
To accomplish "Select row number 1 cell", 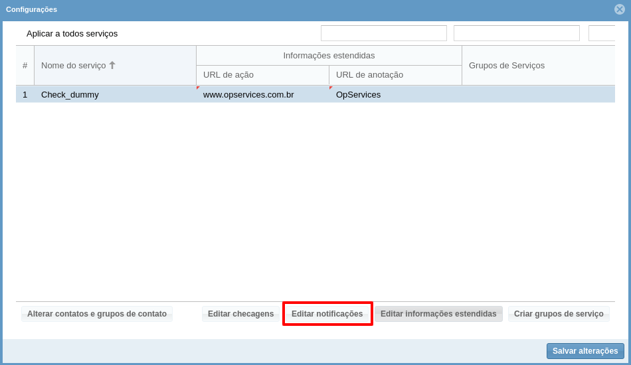I will (x=25, y=94).
